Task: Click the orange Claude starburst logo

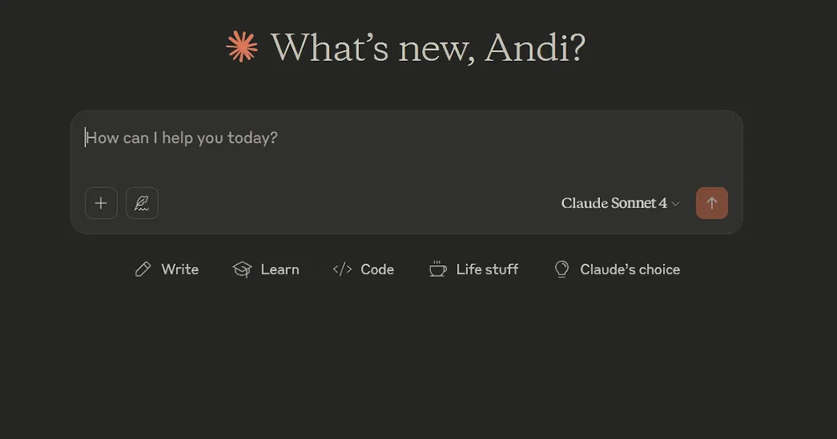Action: pos(242,47)
